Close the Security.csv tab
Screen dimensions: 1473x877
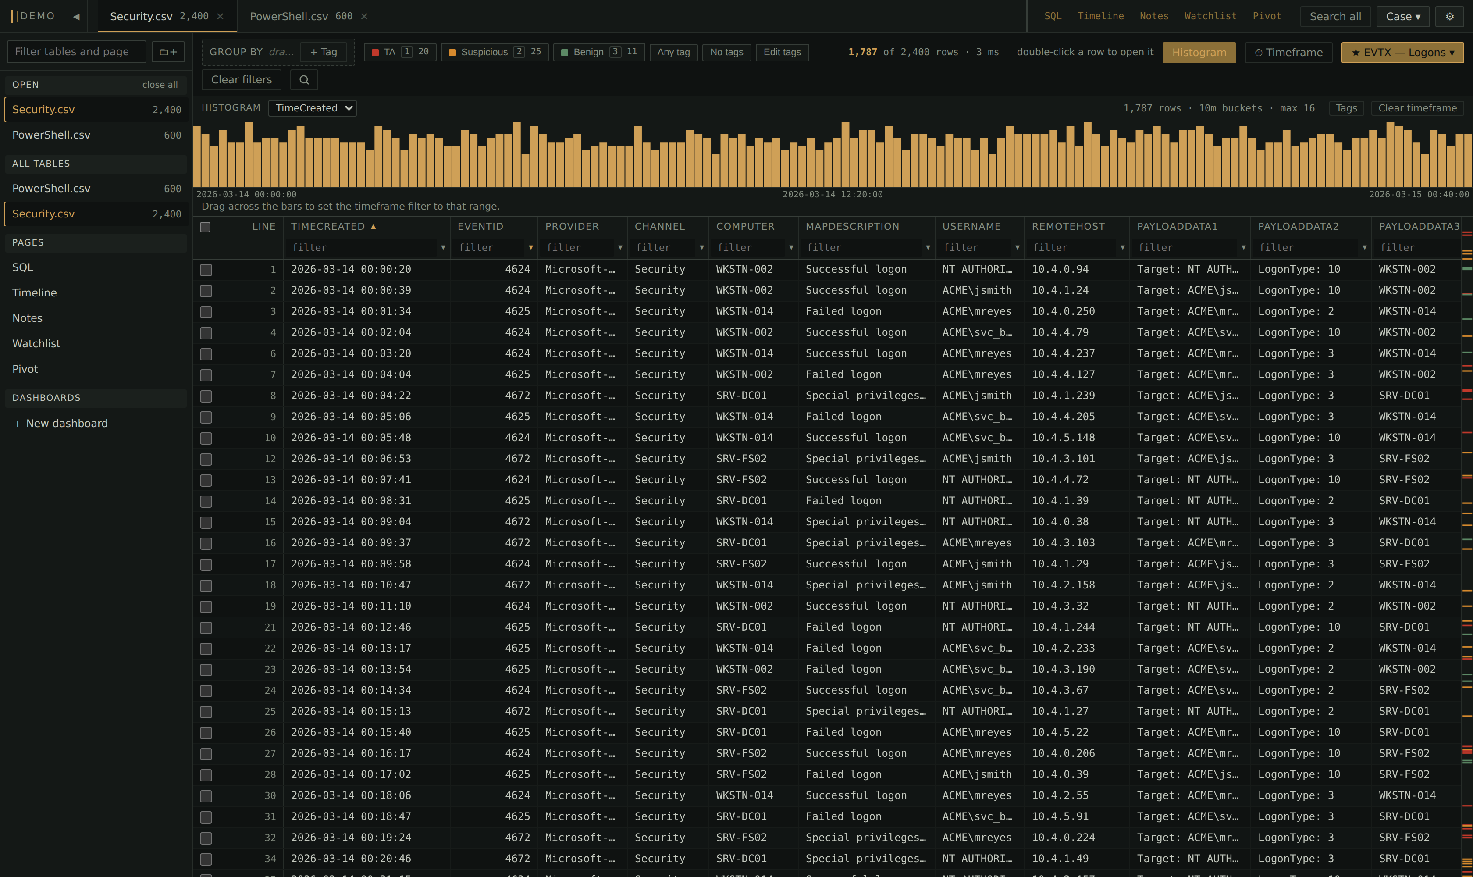click(221, 17)
